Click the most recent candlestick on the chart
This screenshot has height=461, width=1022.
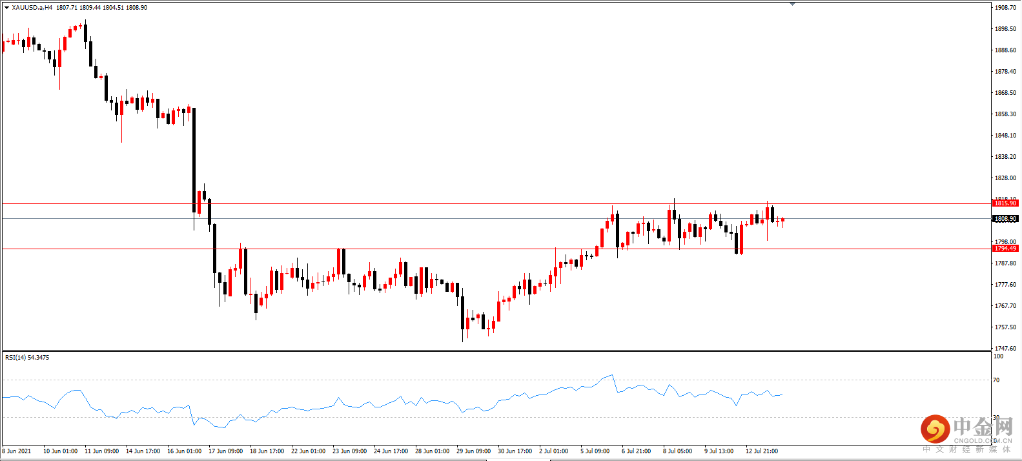coord(782,221)
